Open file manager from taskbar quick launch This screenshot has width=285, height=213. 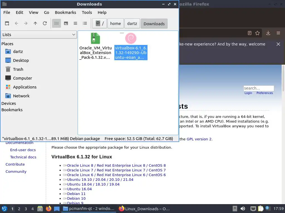tap(40, 209)
